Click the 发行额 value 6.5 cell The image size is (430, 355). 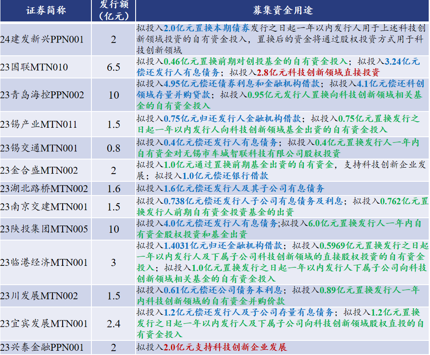pyautogui.click(x=112, y=67)
